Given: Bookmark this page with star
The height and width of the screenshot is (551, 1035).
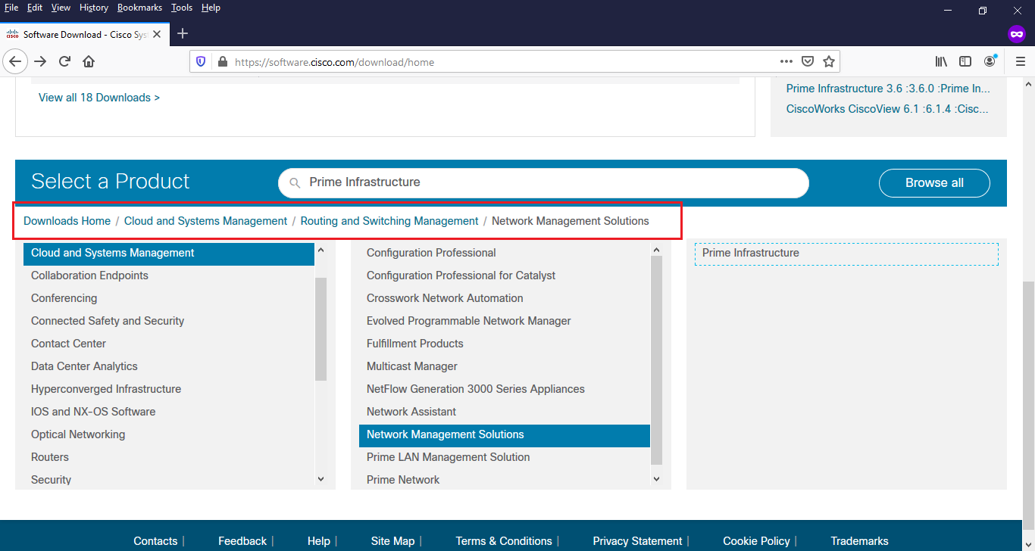Looking at the screenshot, I should click(x=829, y=62).
